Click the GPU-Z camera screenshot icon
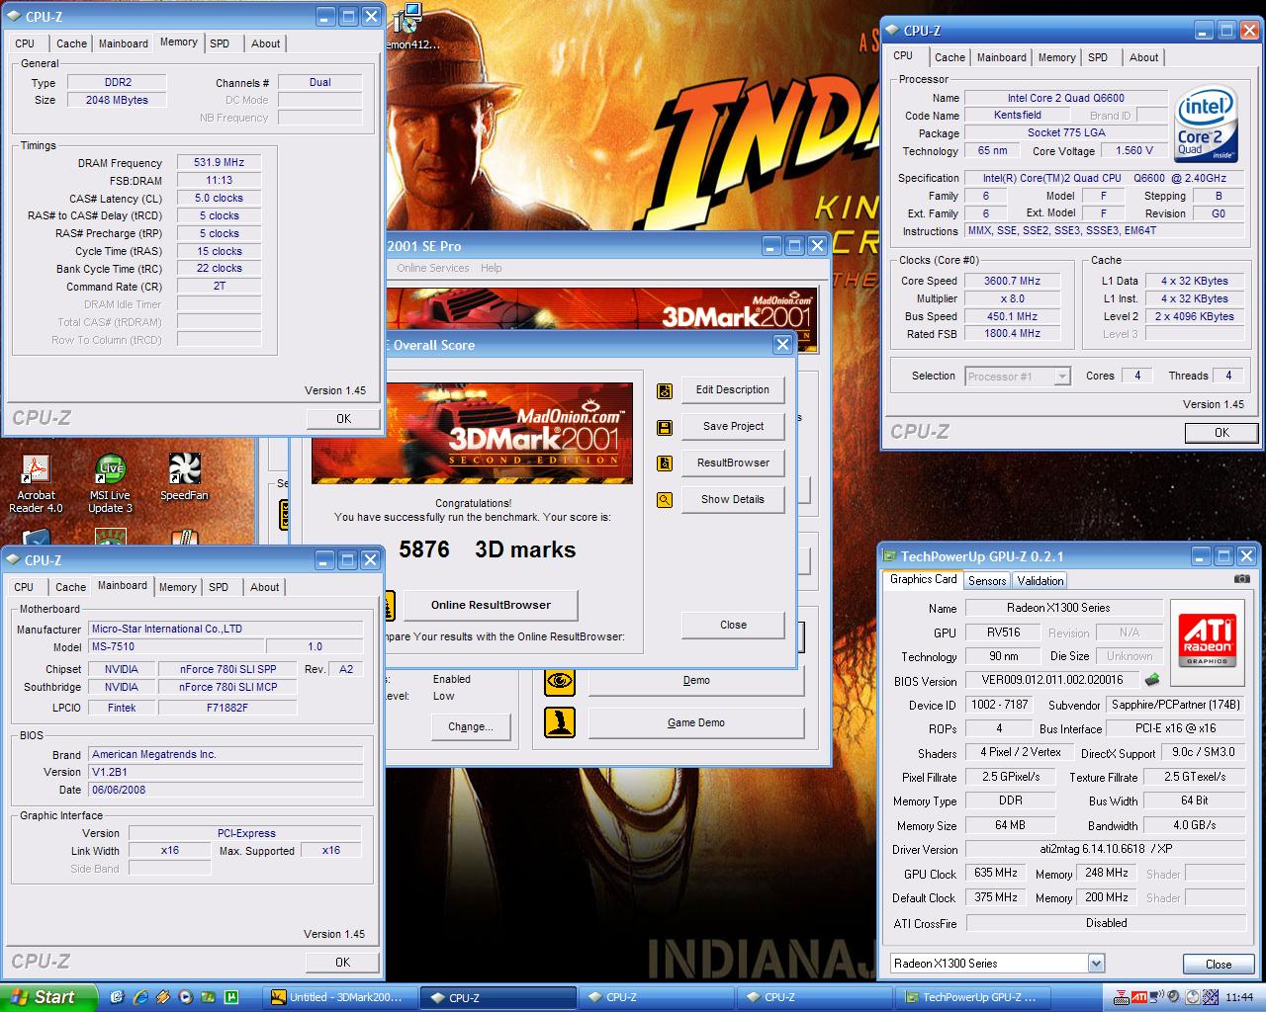The image size is (1266, 1012). pos(1242,579)
